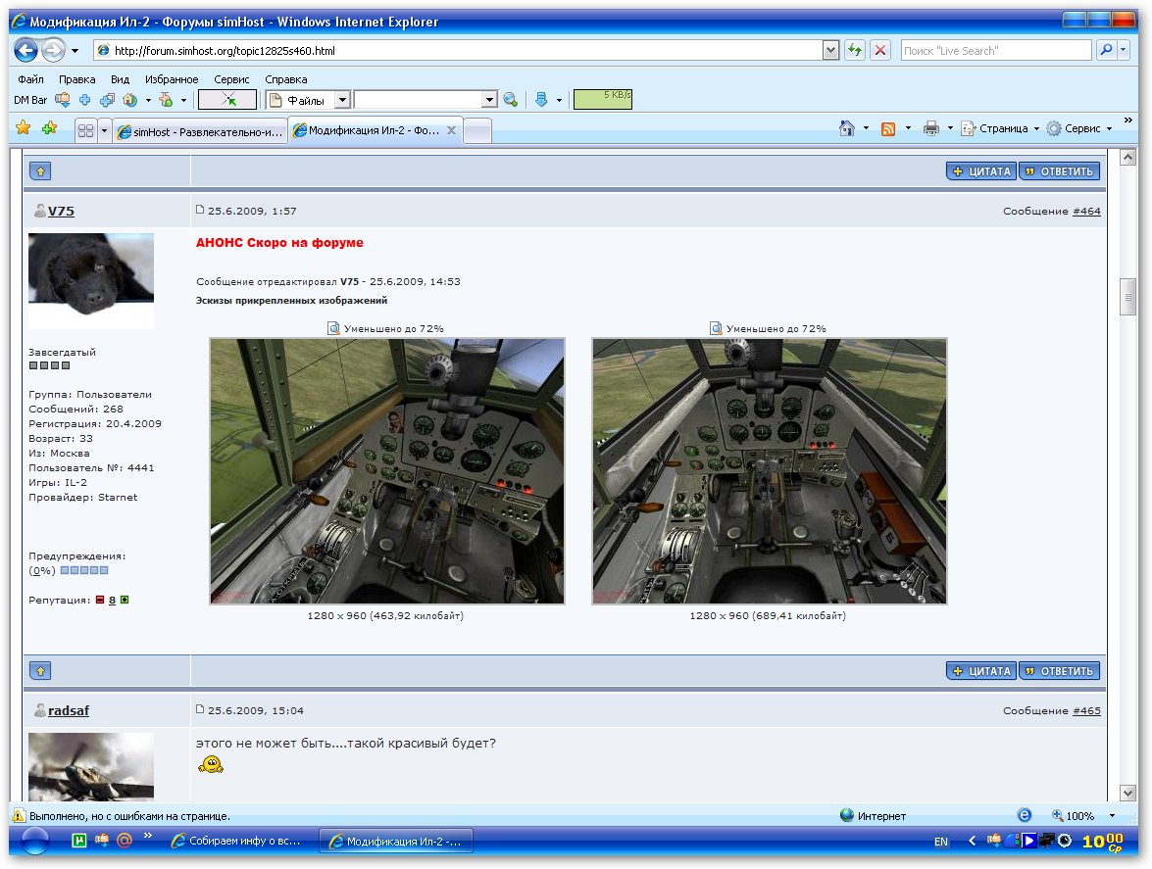Click the browser Forward arrow button

pos(54,50)
